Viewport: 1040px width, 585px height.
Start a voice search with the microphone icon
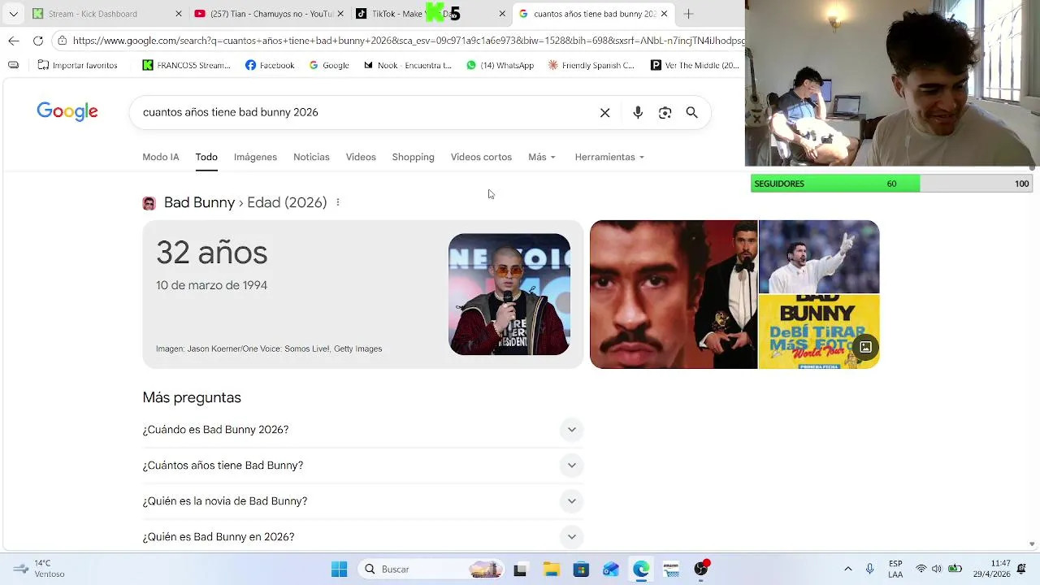[x=638, y=113]
